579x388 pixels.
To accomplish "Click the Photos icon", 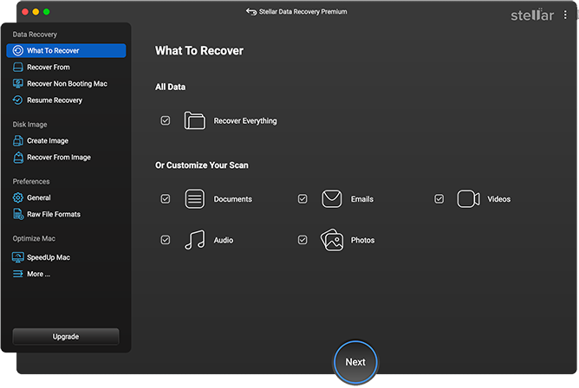I will pos(331,240).
